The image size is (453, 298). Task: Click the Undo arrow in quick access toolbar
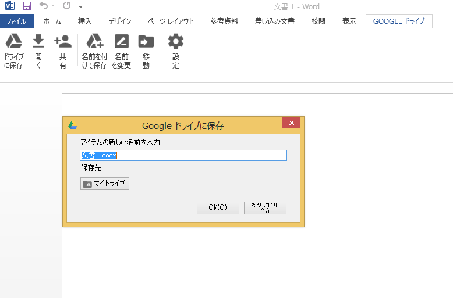44,5
